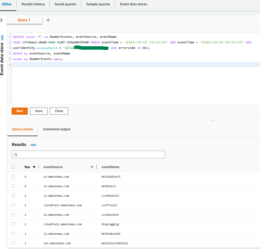The height and width of the screenshot is (249, 260).
Task: Expand the left navigation panel chevron
Action: coord(2,20)
